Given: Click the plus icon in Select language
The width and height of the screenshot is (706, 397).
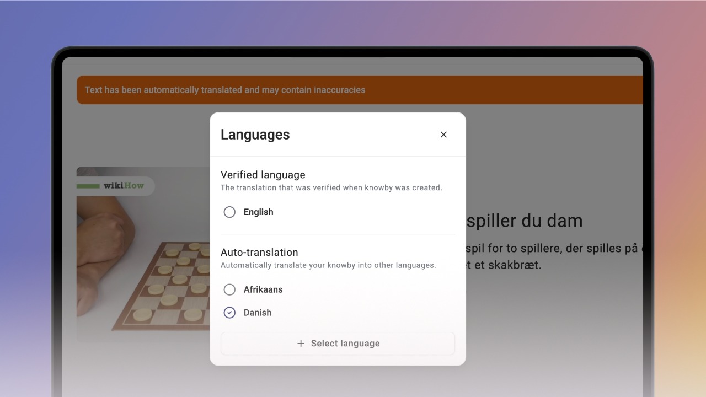Looking at the screenshot, I should [301, 344].
